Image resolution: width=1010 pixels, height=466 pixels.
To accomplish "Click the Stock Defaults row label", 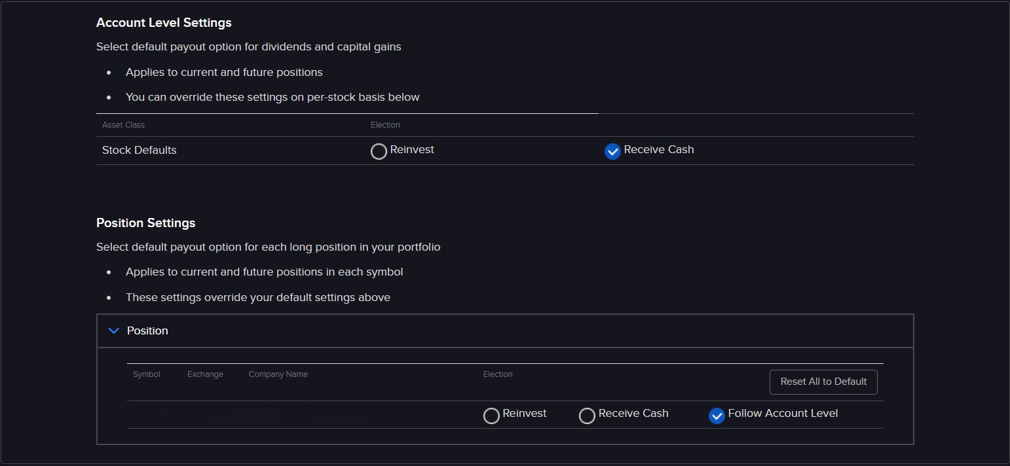I will tap(140, 150).
